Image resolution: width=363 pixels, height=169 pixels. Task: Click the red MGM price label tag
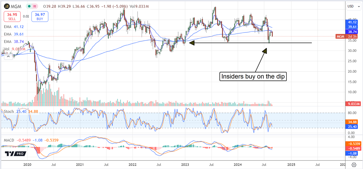point(340,37)
